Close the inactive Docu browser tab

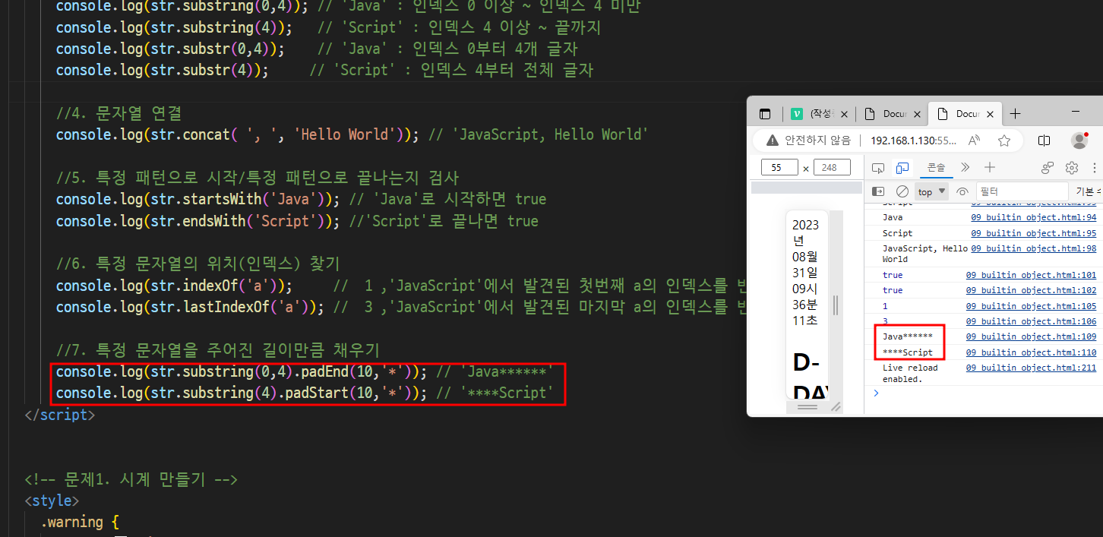click(x=917, y=114)
